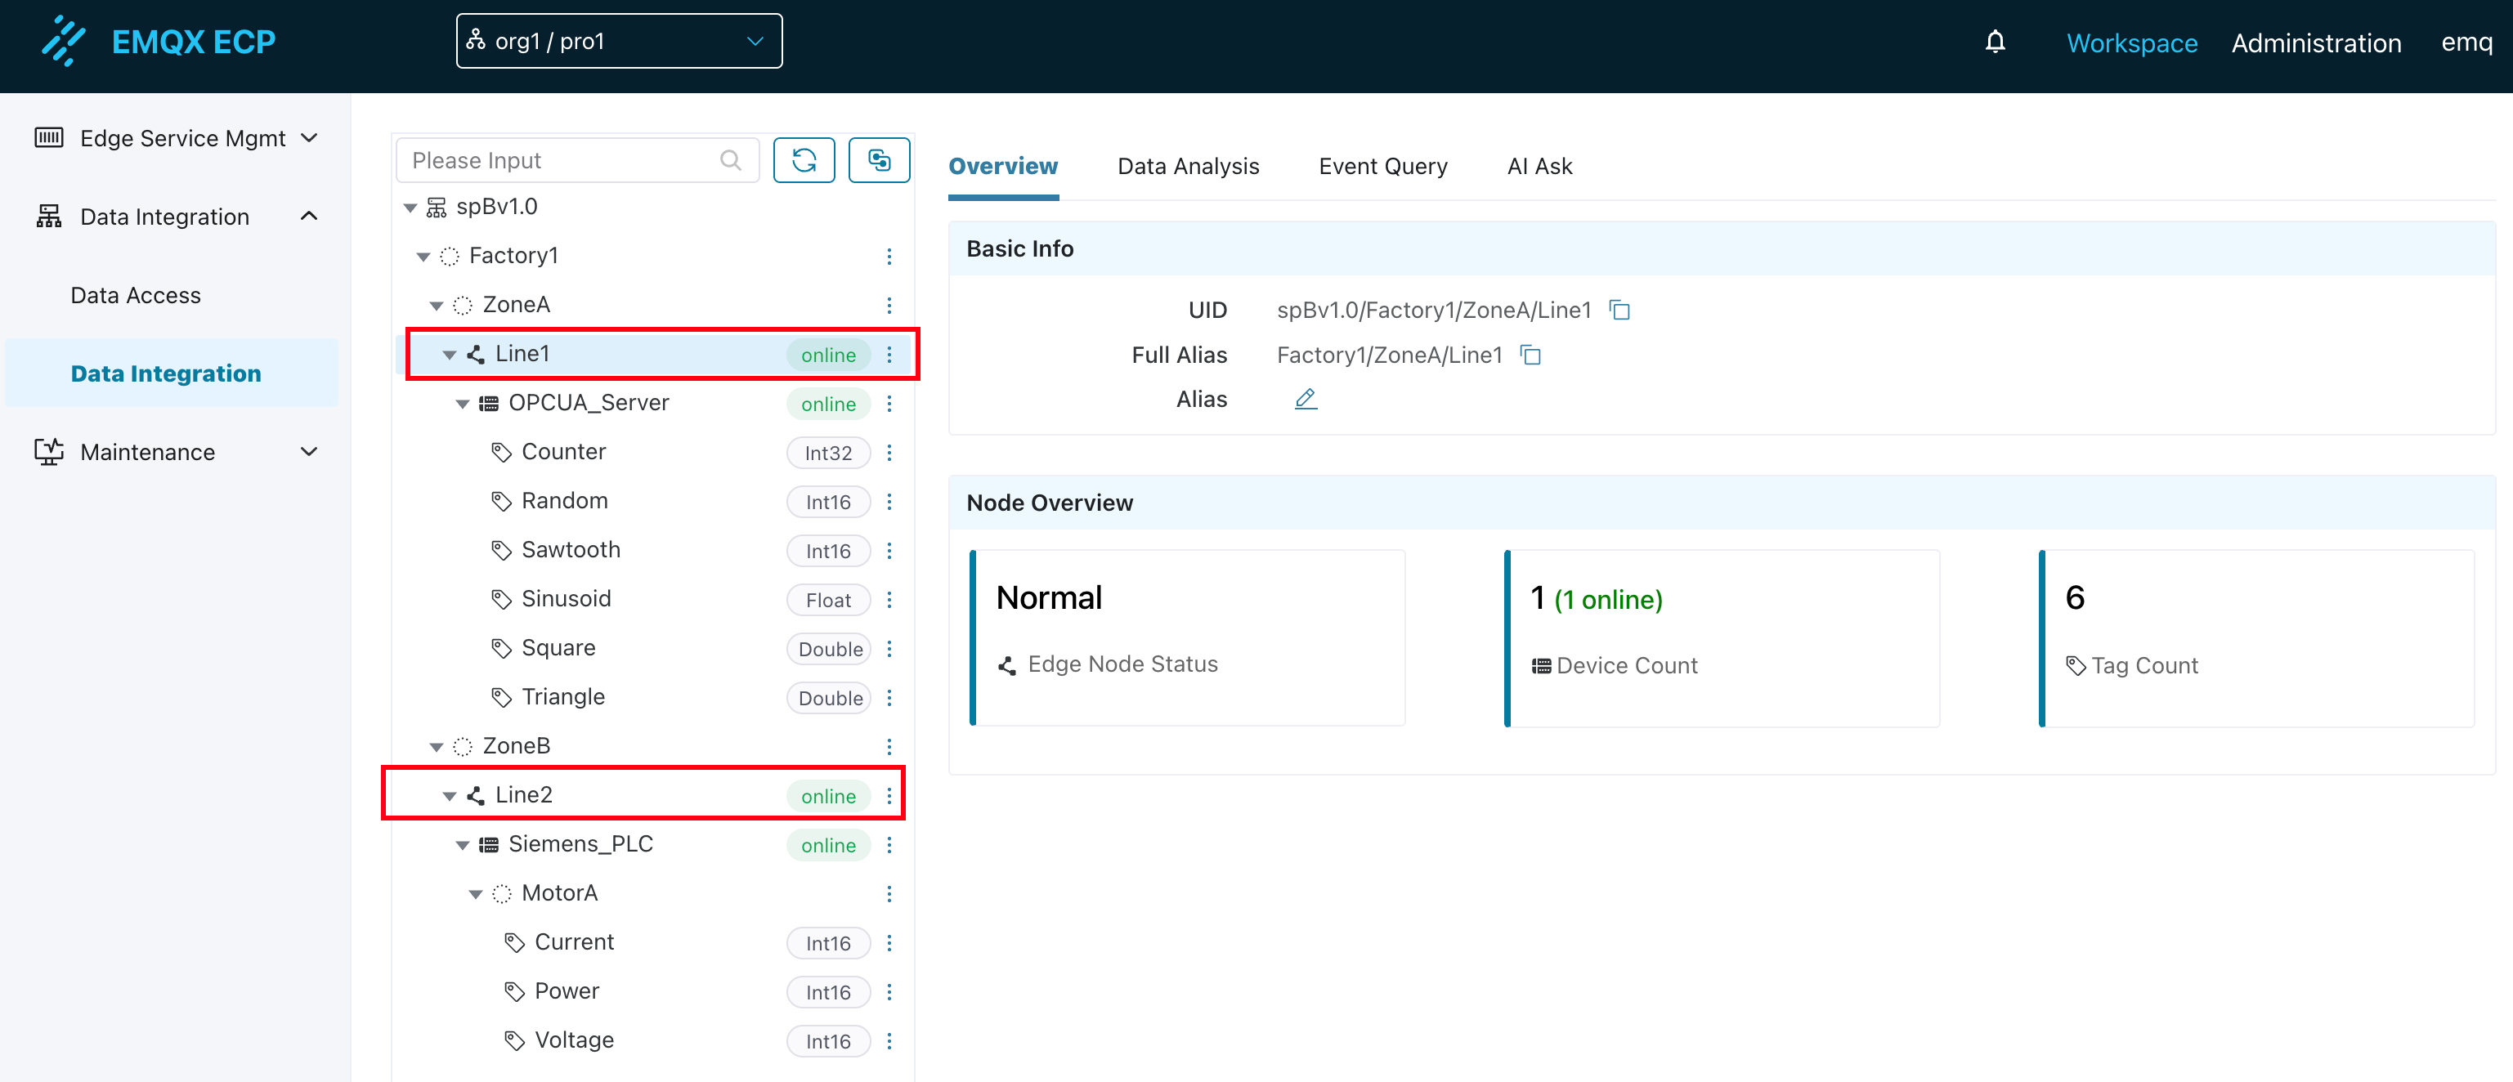The width and height of the screenshot is (2513, 1082).
Task: Open three-dot menu for Counter tag
Action: 889,452
